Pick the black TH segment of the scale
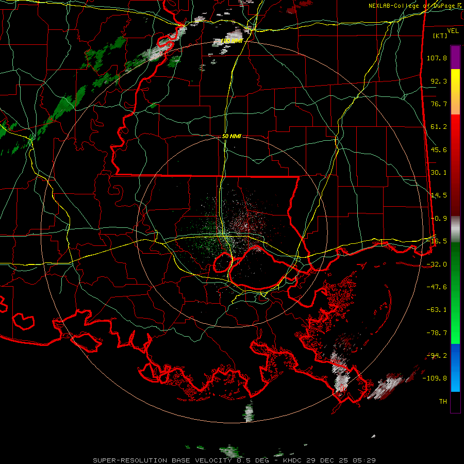Screen dimensions: 464x464 click(x=455, y=402)
